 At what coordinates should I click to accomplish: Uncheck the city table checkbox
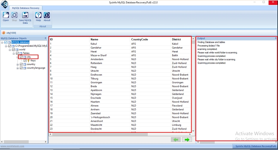click(x=21, y=57)
